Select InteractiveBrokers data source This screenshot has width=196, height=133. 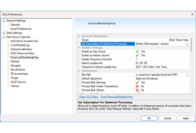pyautogui.click(x=21, y=49)
